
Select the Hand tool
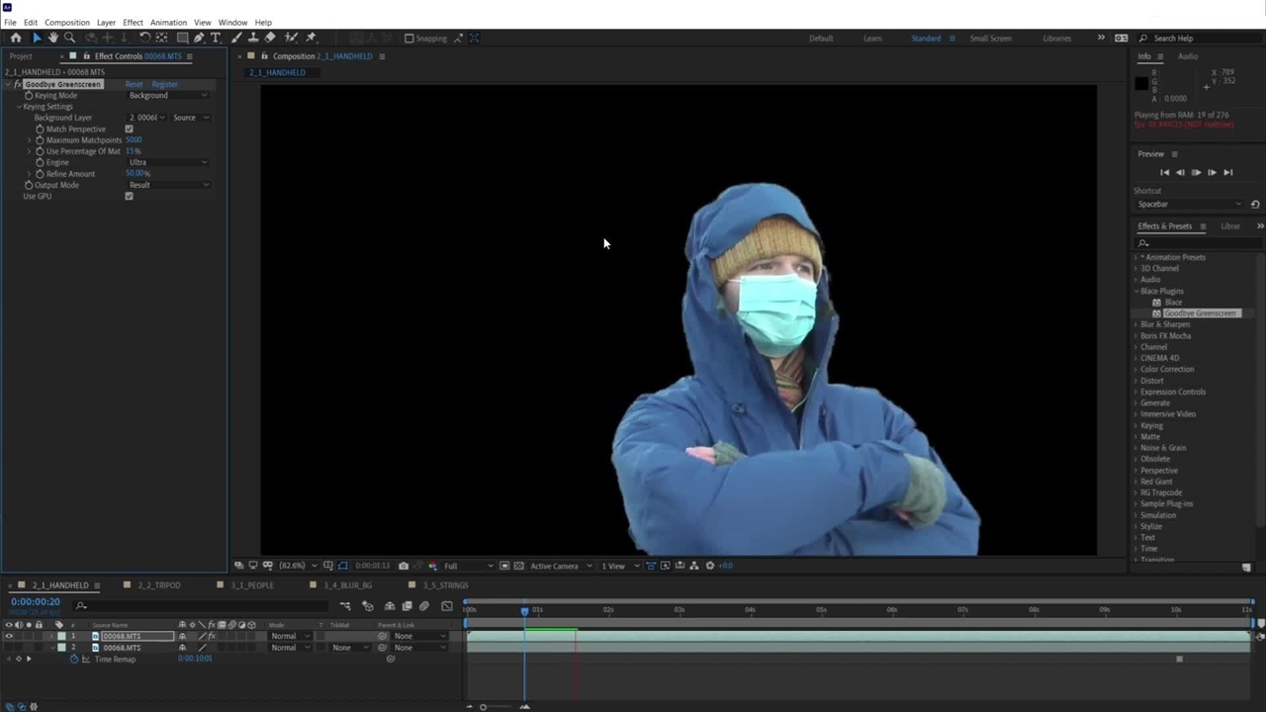pyautogui.click(x=52, y=38)
